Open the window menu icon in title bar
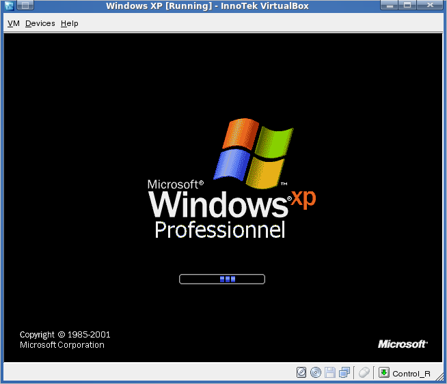 tap(9, 6)
